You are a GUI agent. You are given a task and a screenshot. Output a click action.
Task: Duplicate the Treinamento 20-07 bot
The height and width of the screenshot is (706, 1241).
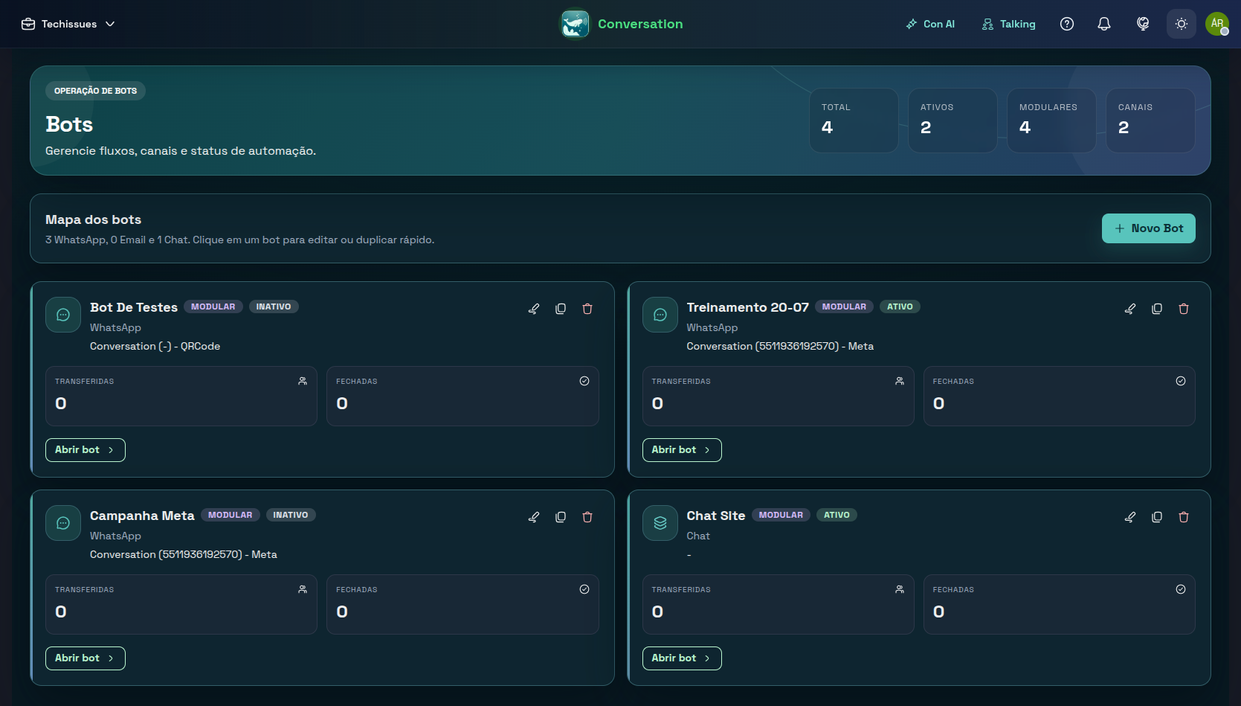click(x=1157, y=309)
